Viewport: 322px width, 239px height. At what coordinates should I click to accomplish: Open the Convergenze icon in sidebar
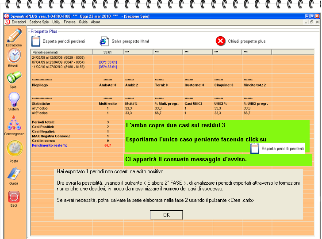[x=14, y=123]
